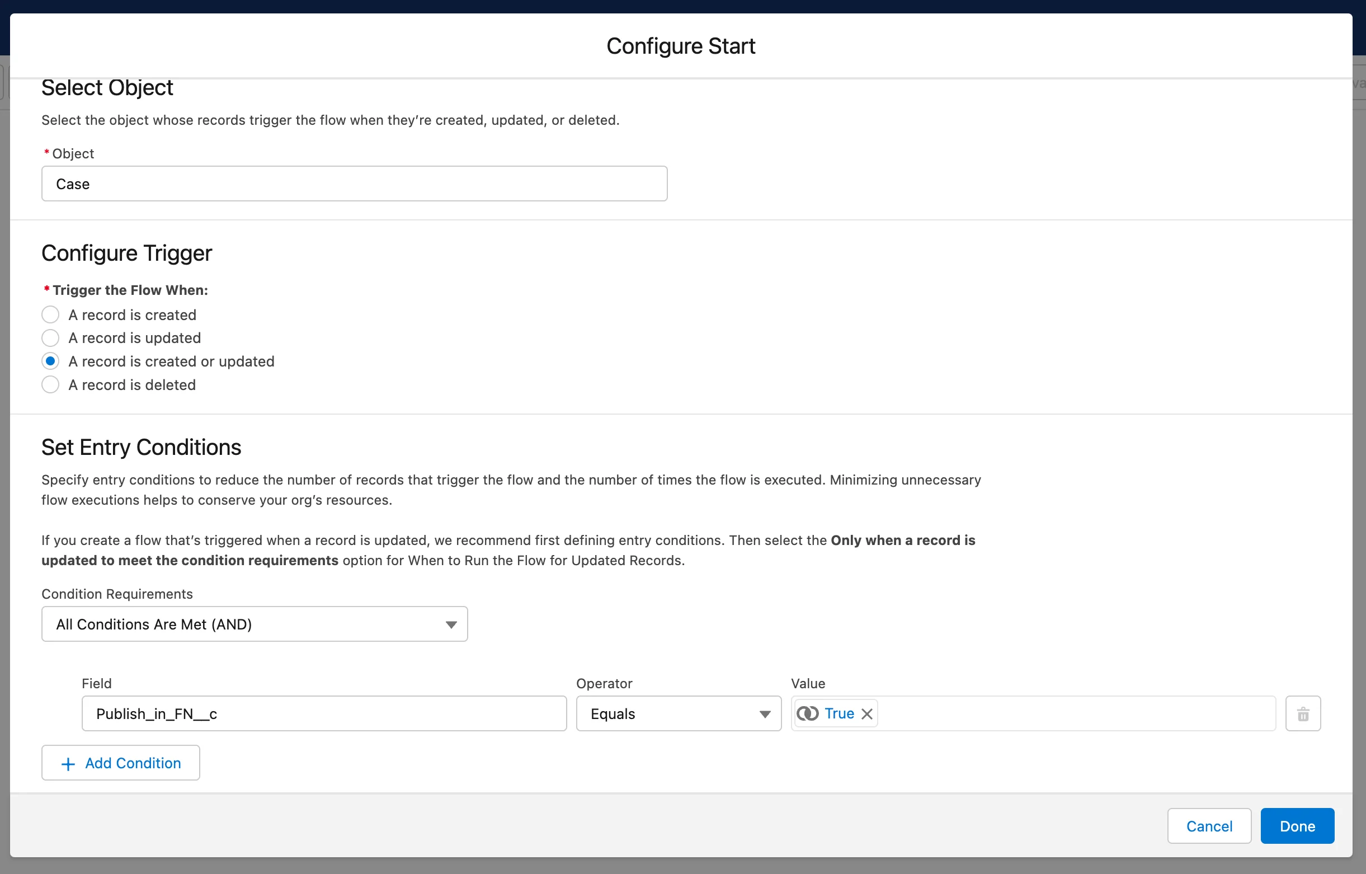
Task: Click the global constant badge beside True
Action: coord(807,713)
